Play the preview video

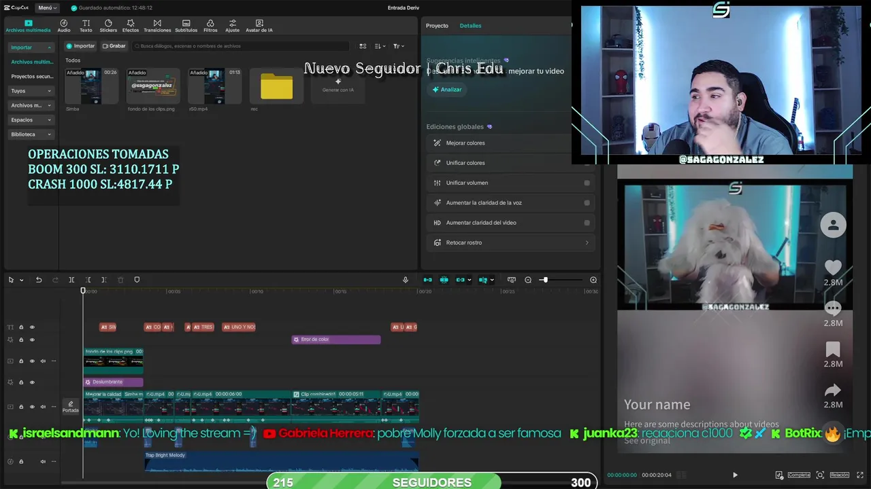735,475
